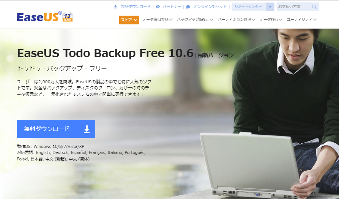Open the データ移行 menu
Screen dimensions: 339x199
coord(271,20)
